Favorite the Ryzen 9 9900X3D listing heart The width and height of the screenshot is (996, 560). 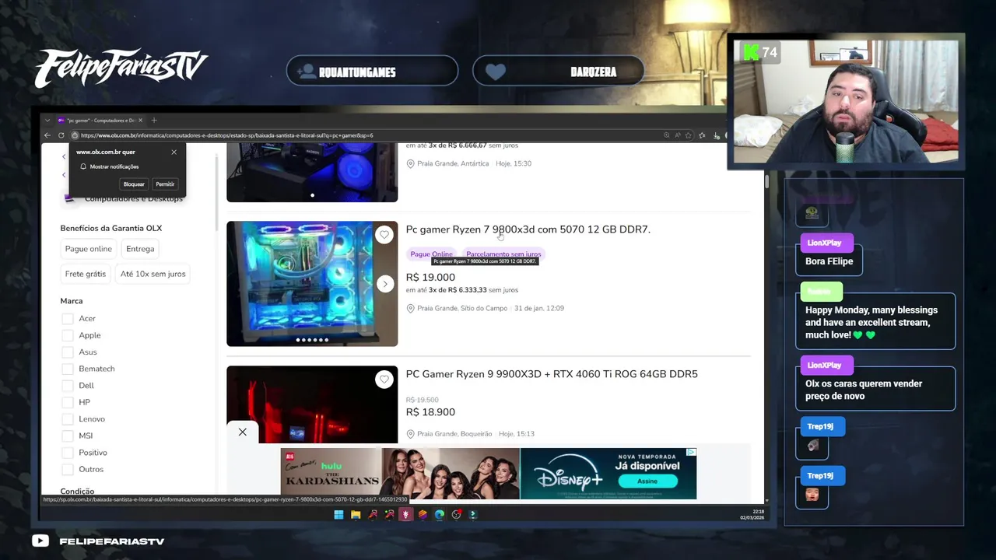coord(384,380)
